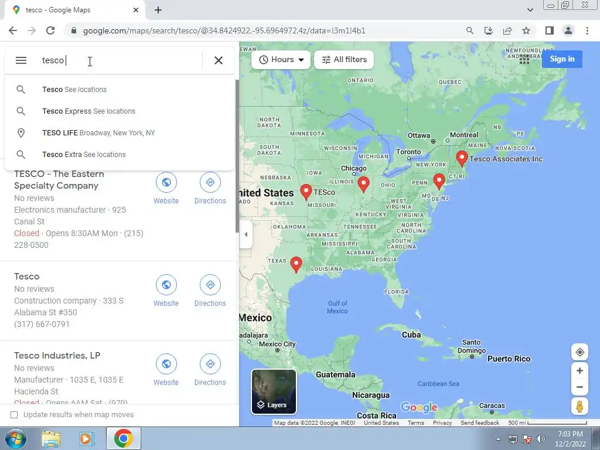Reload the page with the refresh icon
The image size is (600, 450).
coord(50,30)
